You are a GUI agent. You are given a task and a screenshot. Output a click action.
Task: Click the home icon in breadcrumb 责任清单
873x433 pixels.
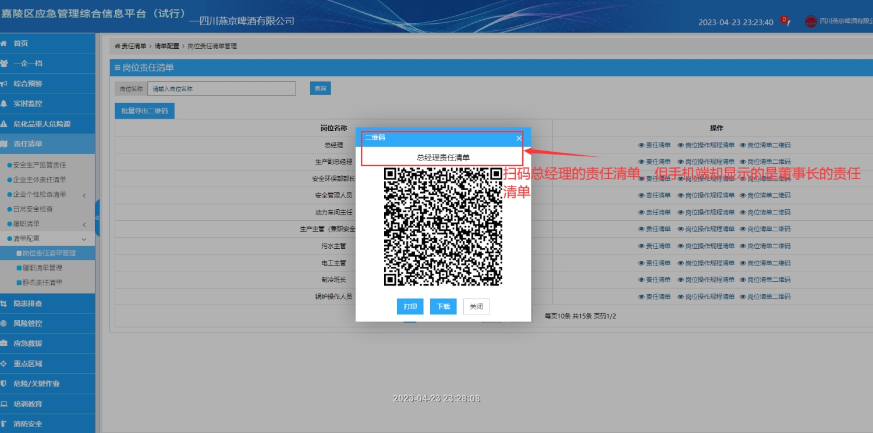pos(117,46)
